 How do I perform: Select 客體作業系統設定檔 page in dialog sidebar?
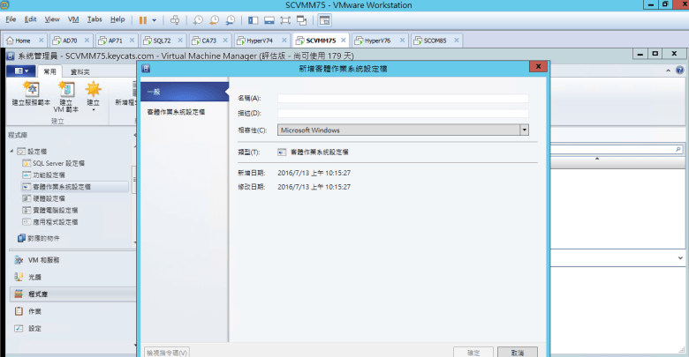point(175,112)
